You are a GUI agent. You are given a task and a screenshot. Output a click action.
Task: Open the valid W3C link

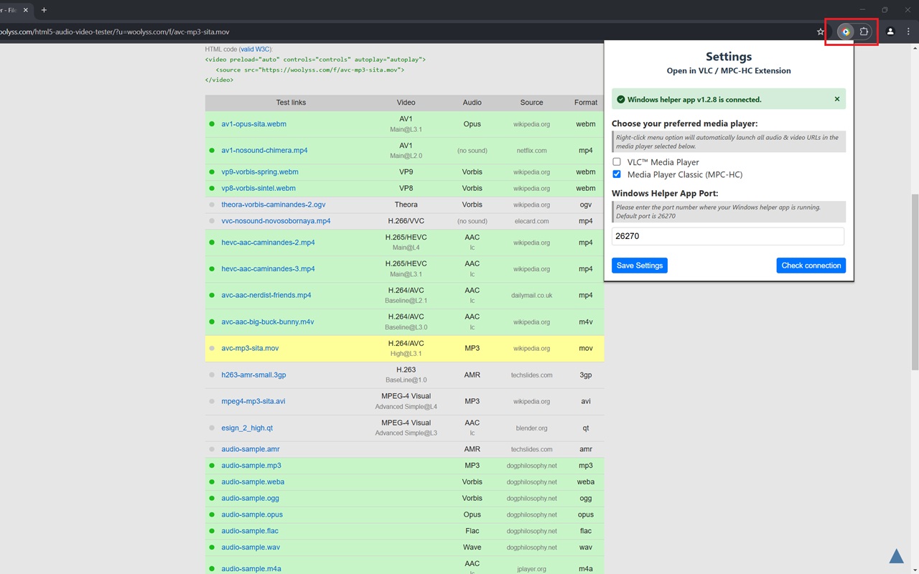[255, 50]
